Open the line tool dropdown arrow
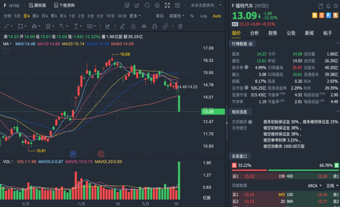340x207 pixels. (x=12, y=26)
